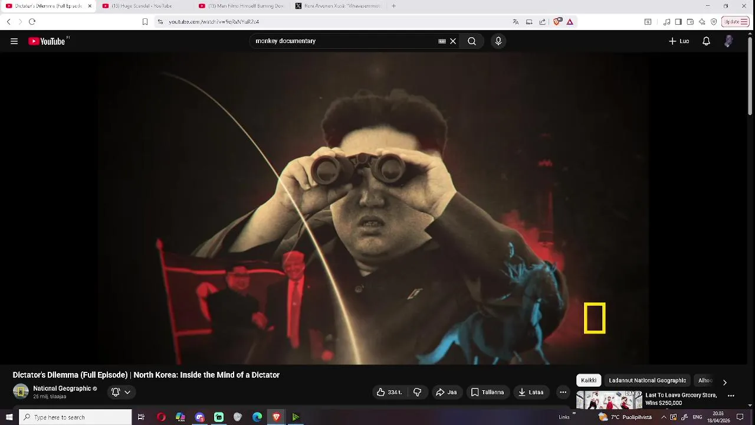Image resolution: width=755 pixels, height=425 pixels.
Task: Open Windows Start menu
Action: click(x=9, y=417)
